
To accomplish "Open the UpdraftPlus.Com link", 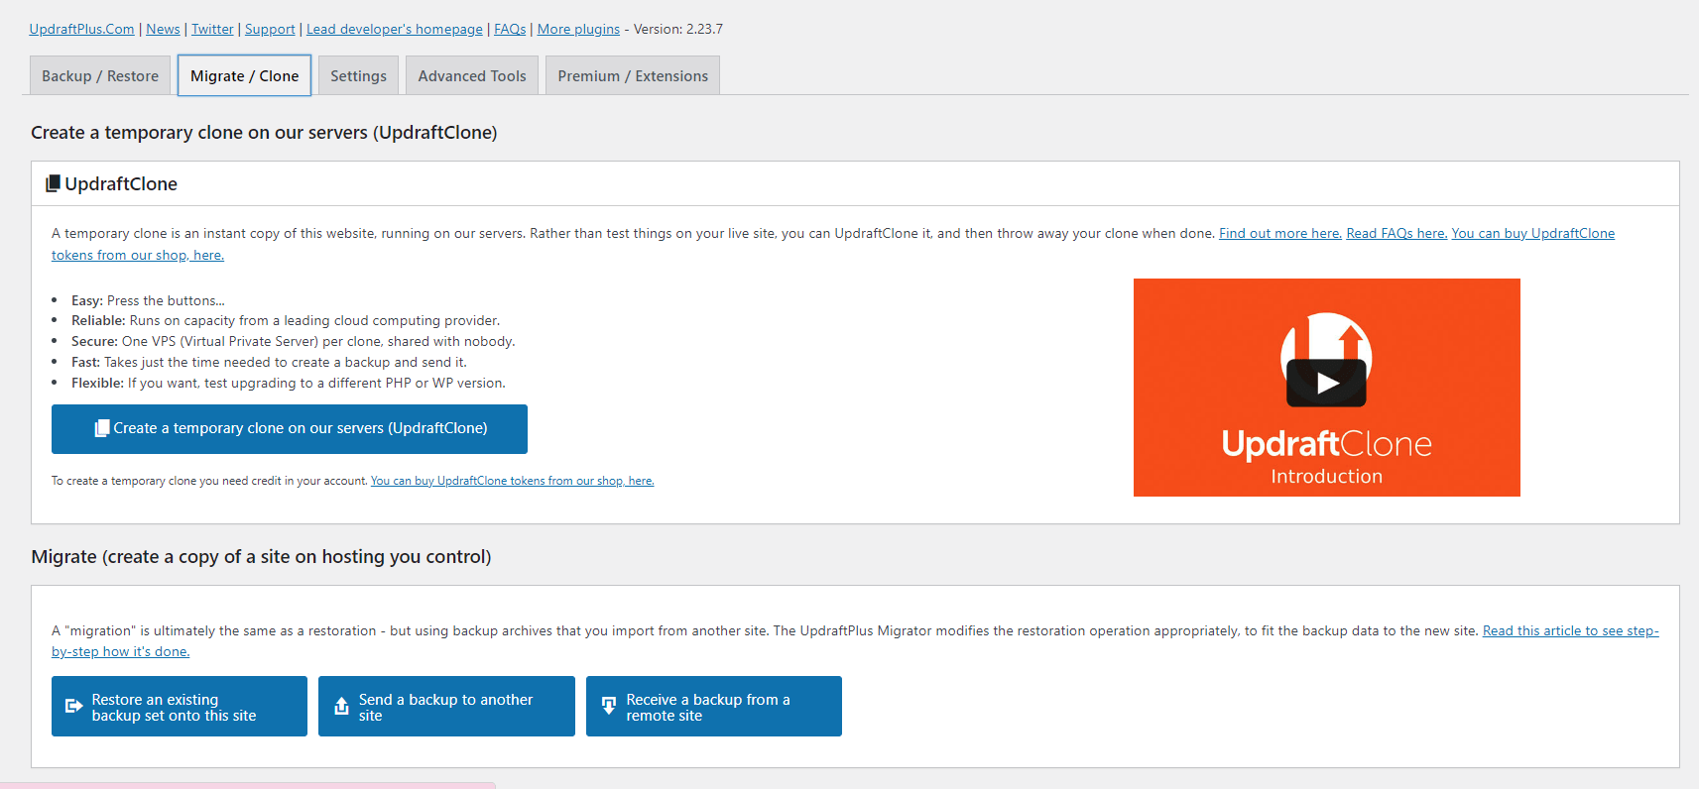I will pos(81,29).
